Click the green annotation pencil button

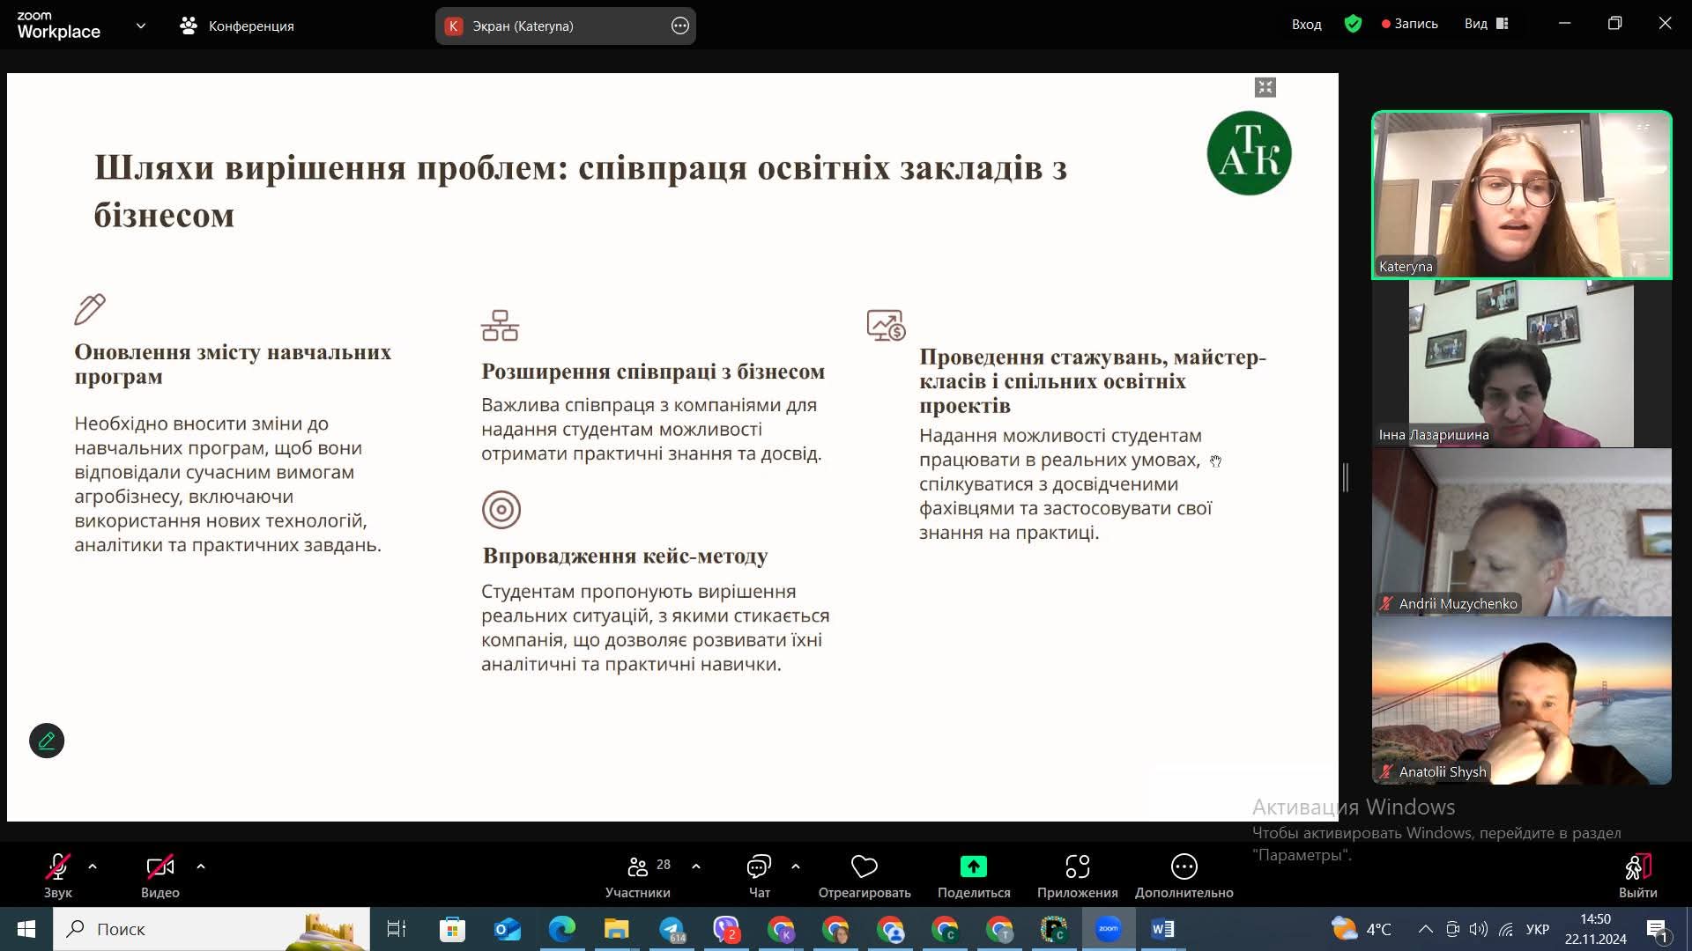tap(47, 741)
